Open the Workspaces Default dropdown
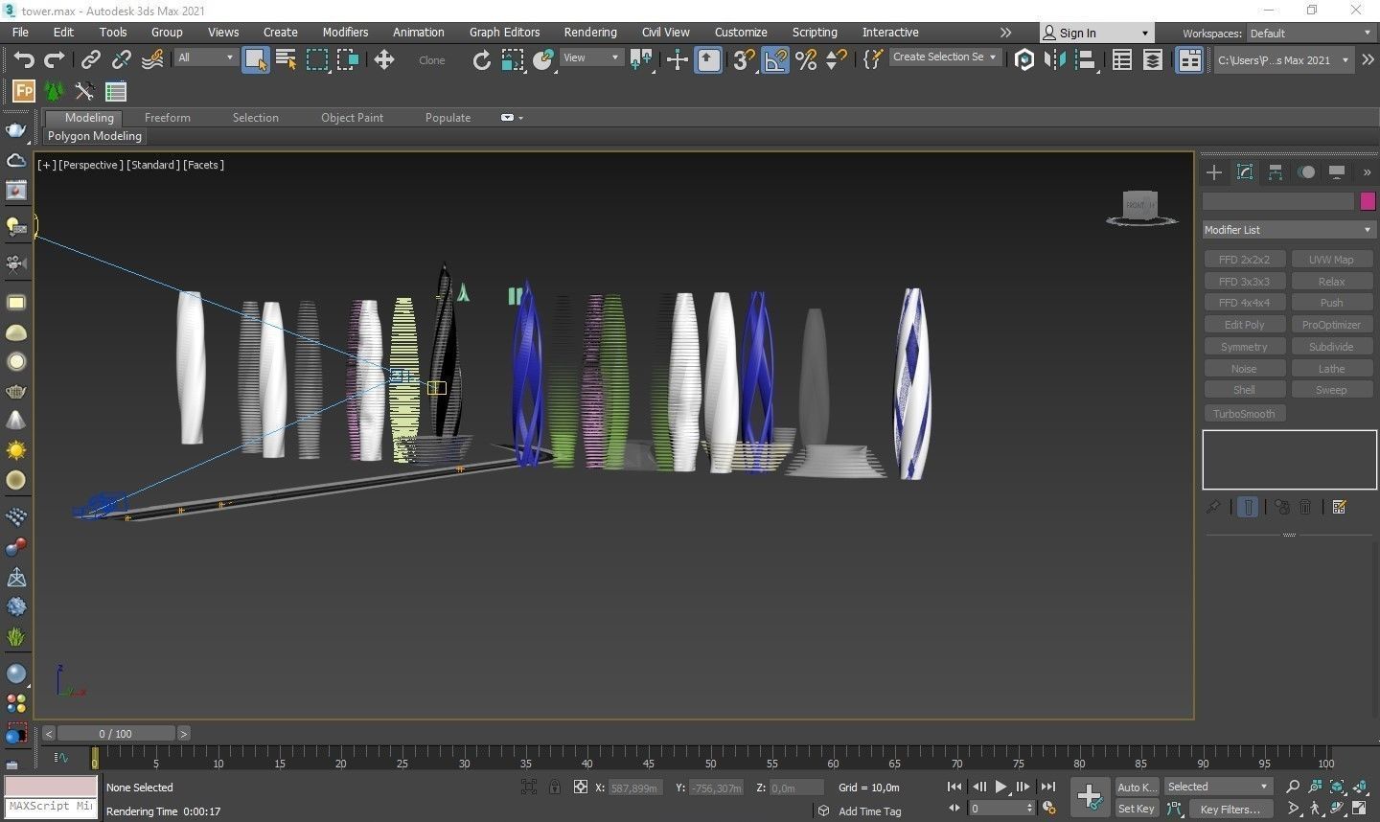This screenshot has width=1380, height=822. click(x=1310, y=33)
